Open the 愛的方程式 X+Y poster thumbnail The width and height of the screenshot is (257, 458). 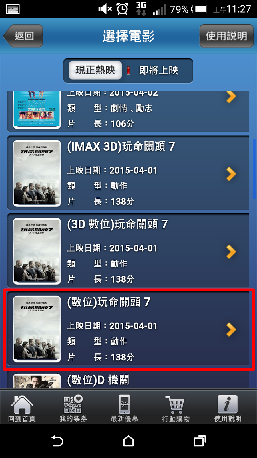pyautogui.click(x=37, y=109)
